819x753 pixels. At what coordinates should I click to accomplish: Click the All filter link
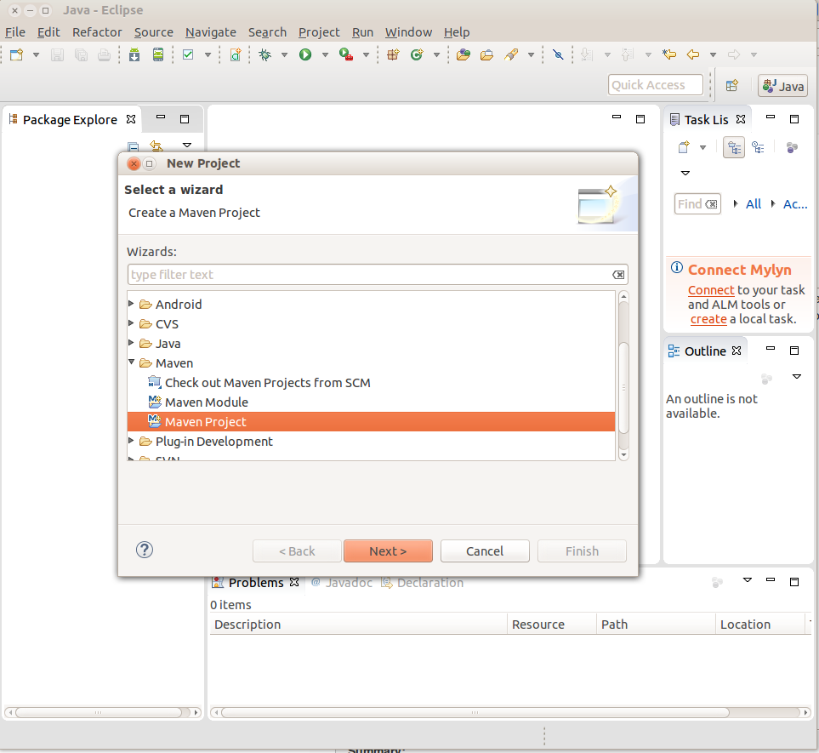point(754,204)
